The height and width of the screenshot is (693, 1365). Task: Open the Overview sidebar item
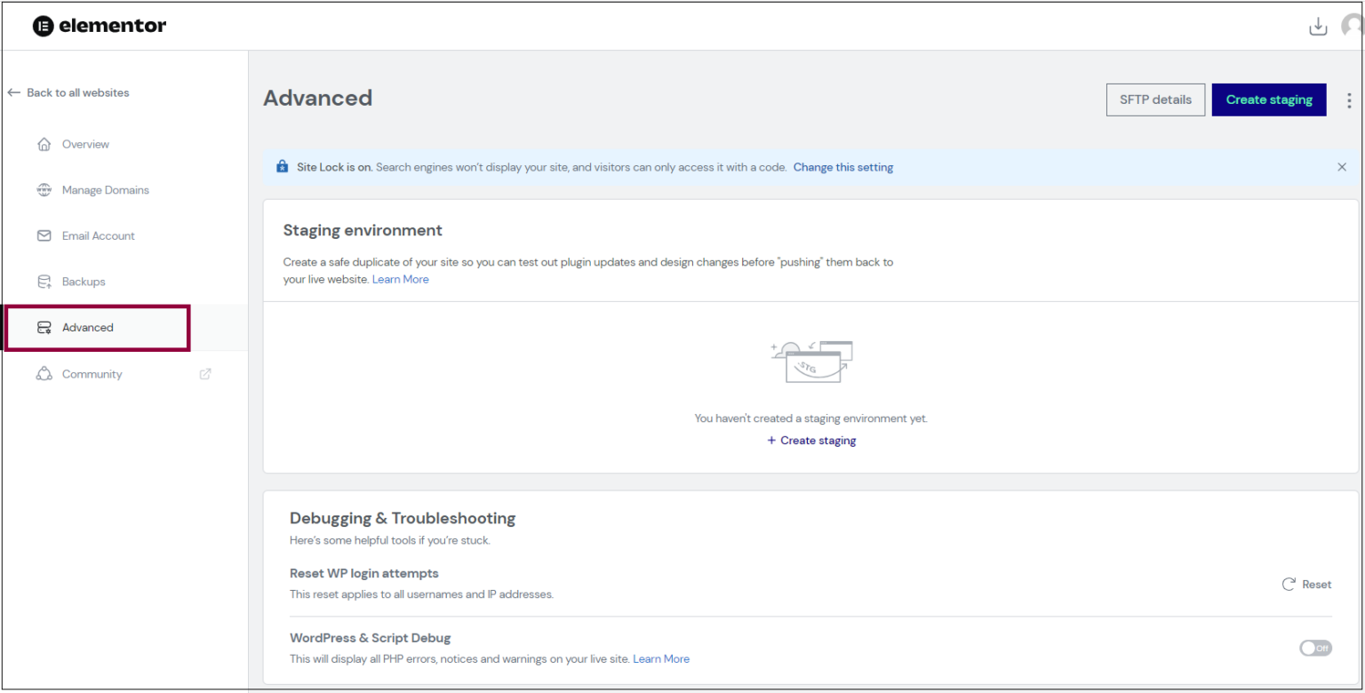[85, 144]
